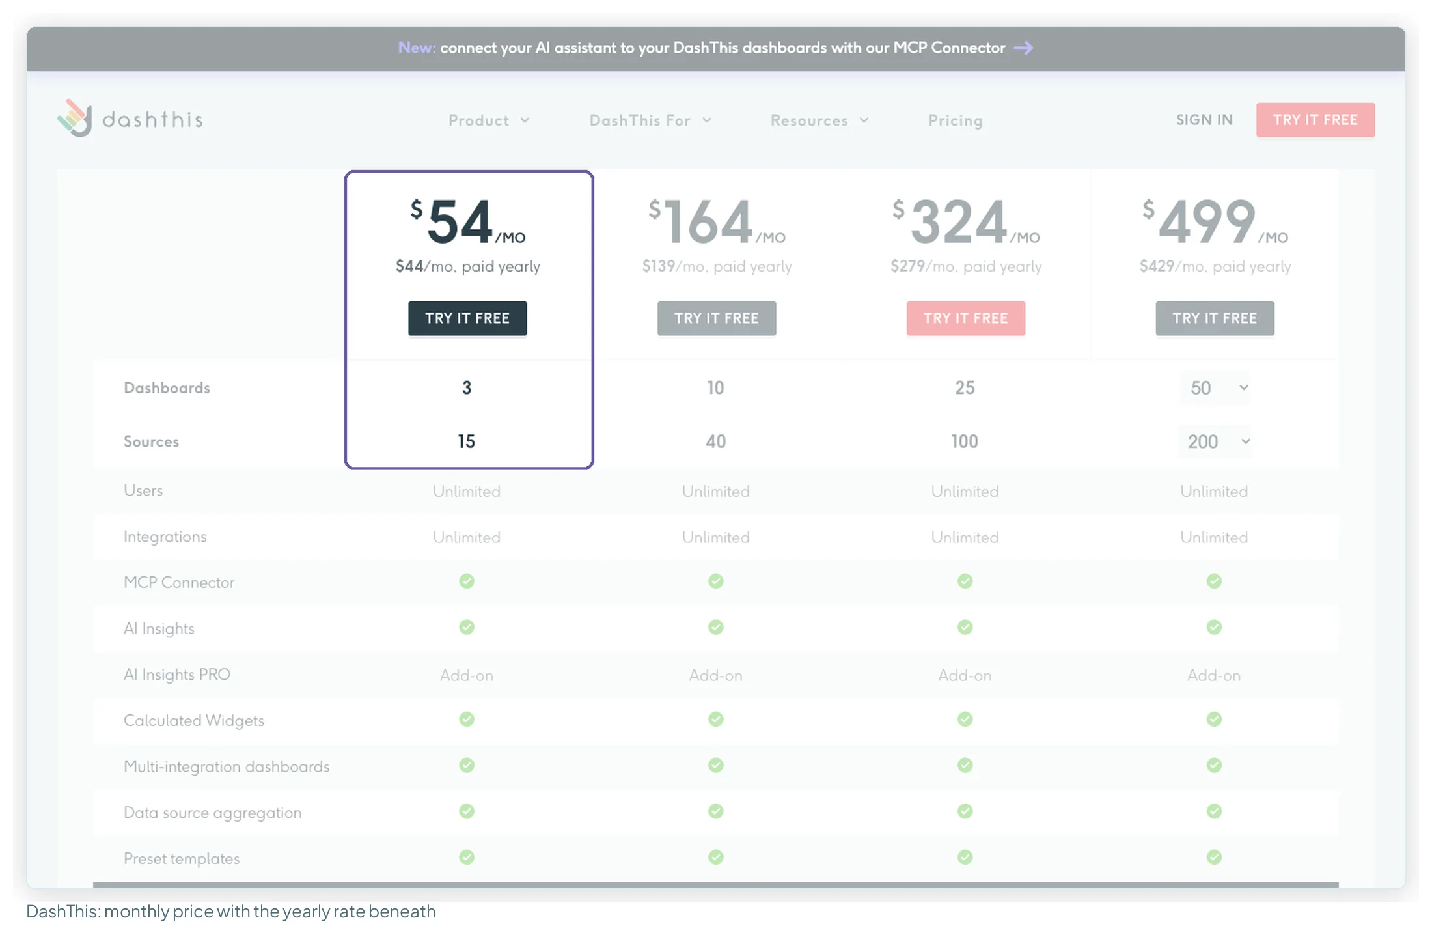Viewport: 1432px width, 937px height.
Task: Click Multi-integration dashboards checkmark under $324 plan
Action: tap(965, 765)
